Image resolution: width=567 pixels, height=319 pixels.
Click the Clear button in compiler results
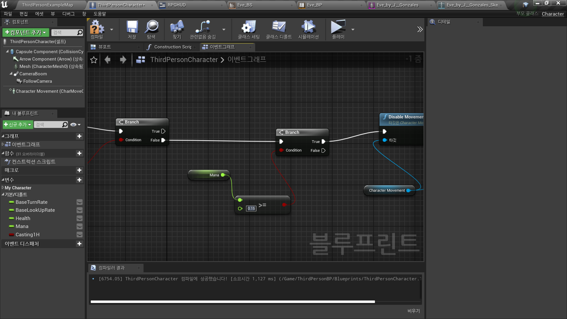pos(413,311)
